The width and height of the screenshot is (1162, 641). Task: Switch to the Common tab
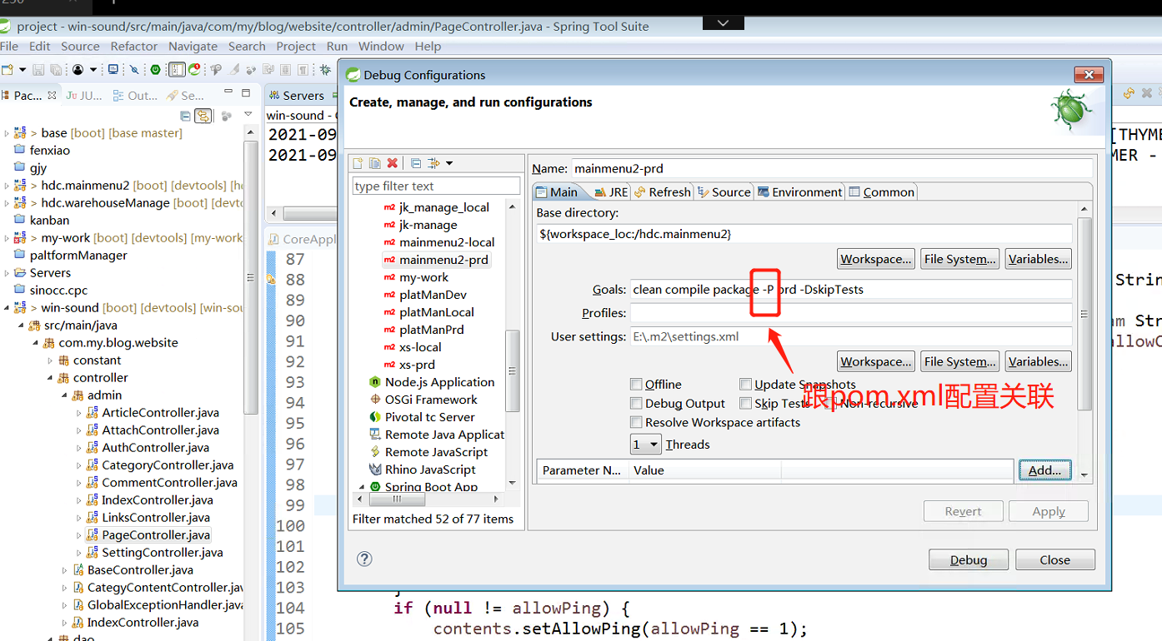881,191
